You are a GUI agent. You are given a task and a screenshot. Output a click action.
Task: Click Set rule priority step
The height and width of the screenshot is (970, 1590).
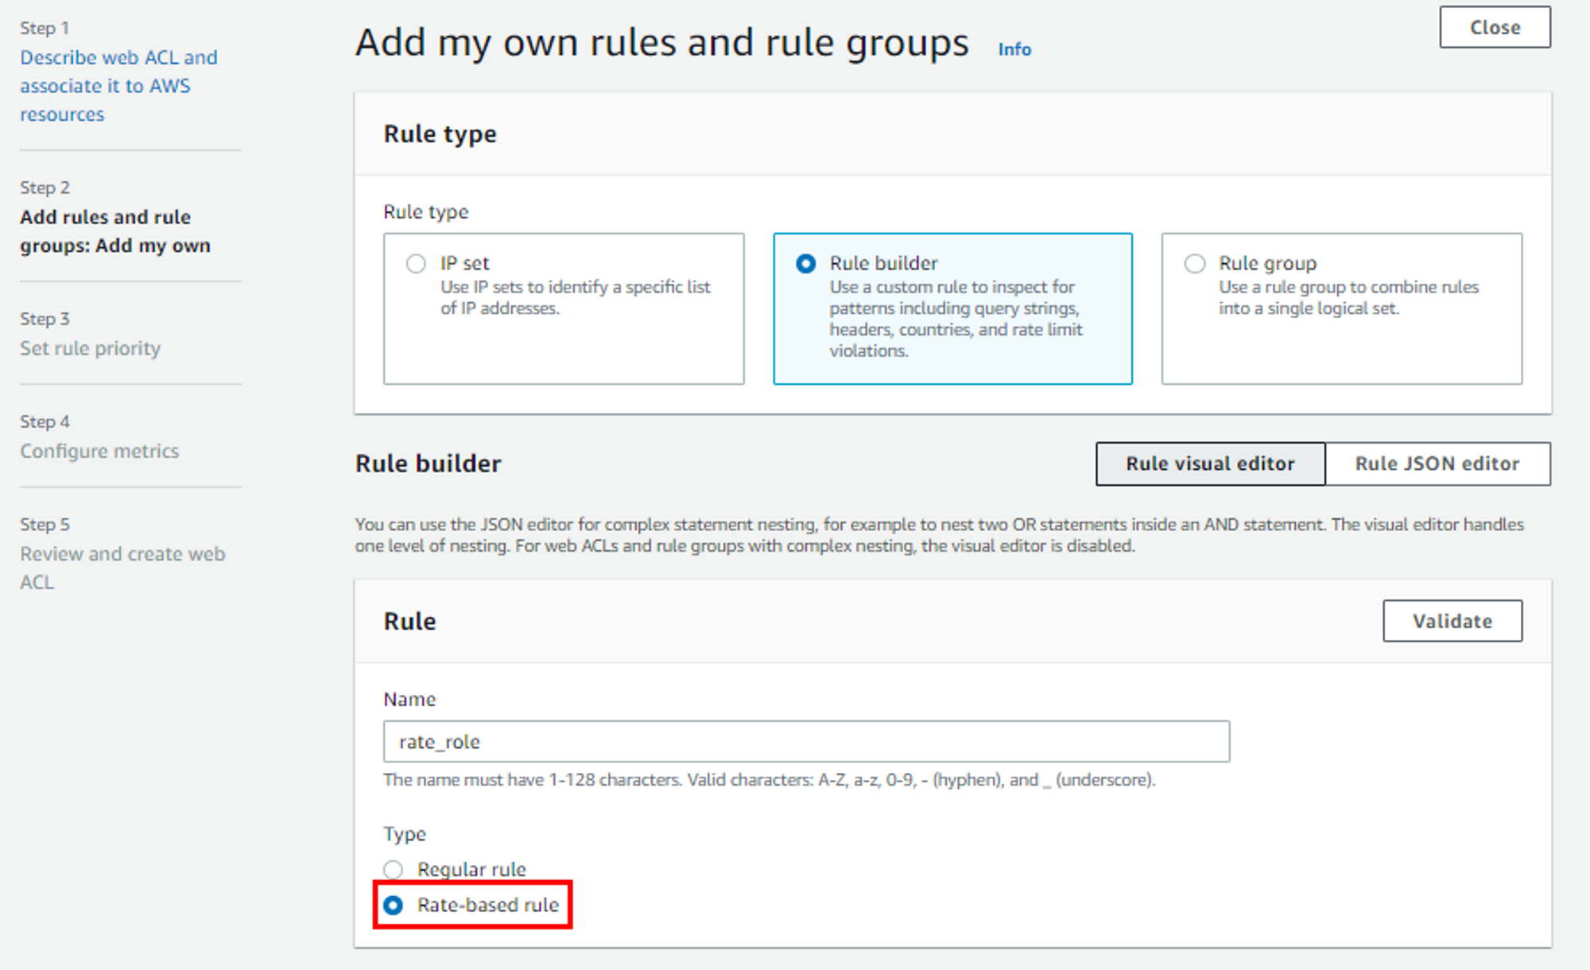(90, 348)
